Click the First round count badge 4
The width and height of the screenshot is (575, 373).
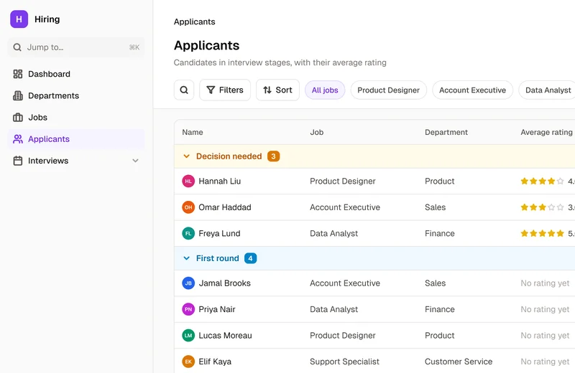tap(250, 258)
